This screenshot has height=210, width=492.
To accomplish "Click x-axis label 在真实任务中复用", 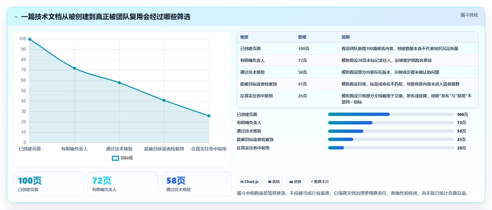I will (x=209, y=149).
